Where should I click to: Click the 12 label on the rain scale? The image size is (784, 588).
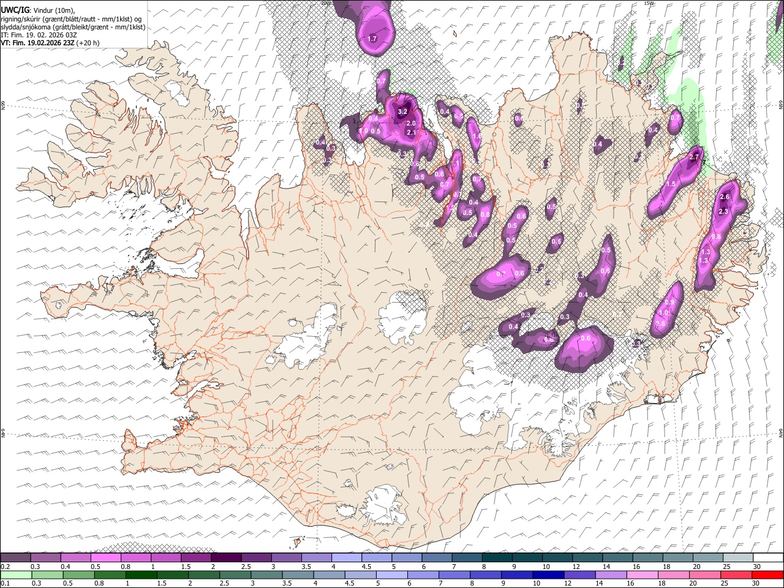tap(567, 584)
